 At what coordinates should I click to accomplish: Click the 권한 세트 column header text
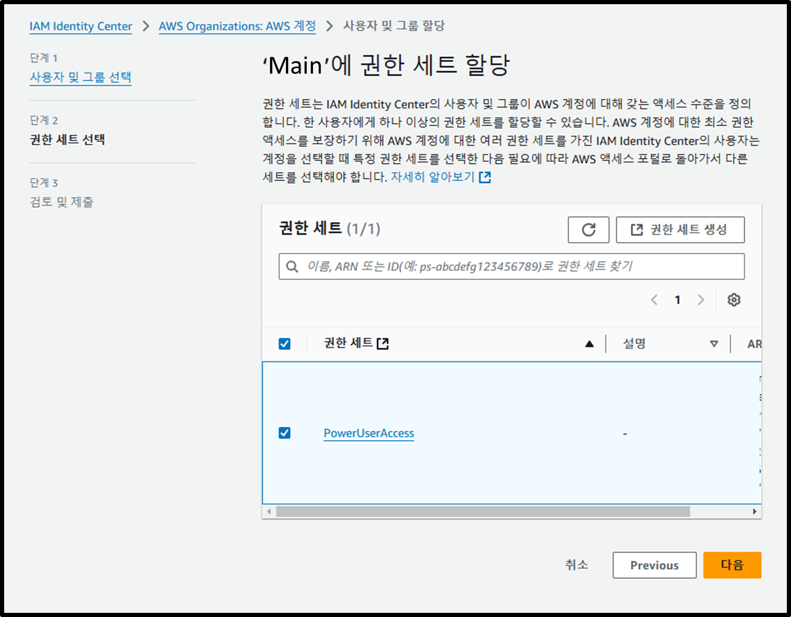(x=348, y=343)
